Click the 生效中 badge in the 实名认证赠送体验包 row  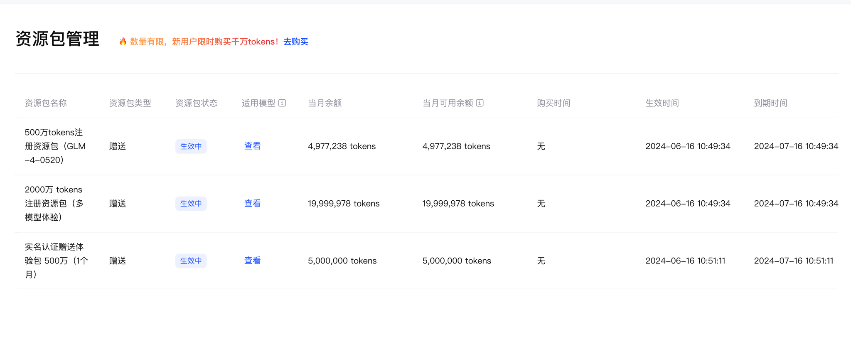[x=191, y=261]
